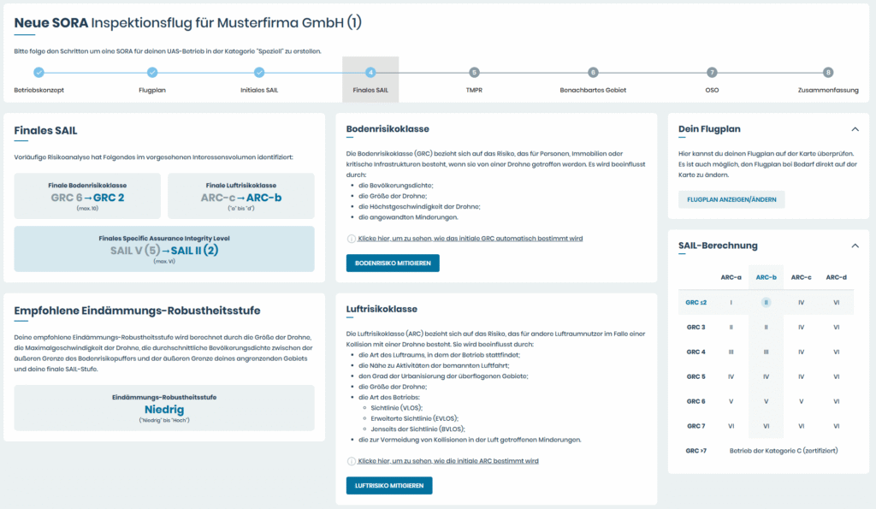This screenshot has width=876, height=509.
Task: Click the GRC 3 row label
Action: (696, 327)
